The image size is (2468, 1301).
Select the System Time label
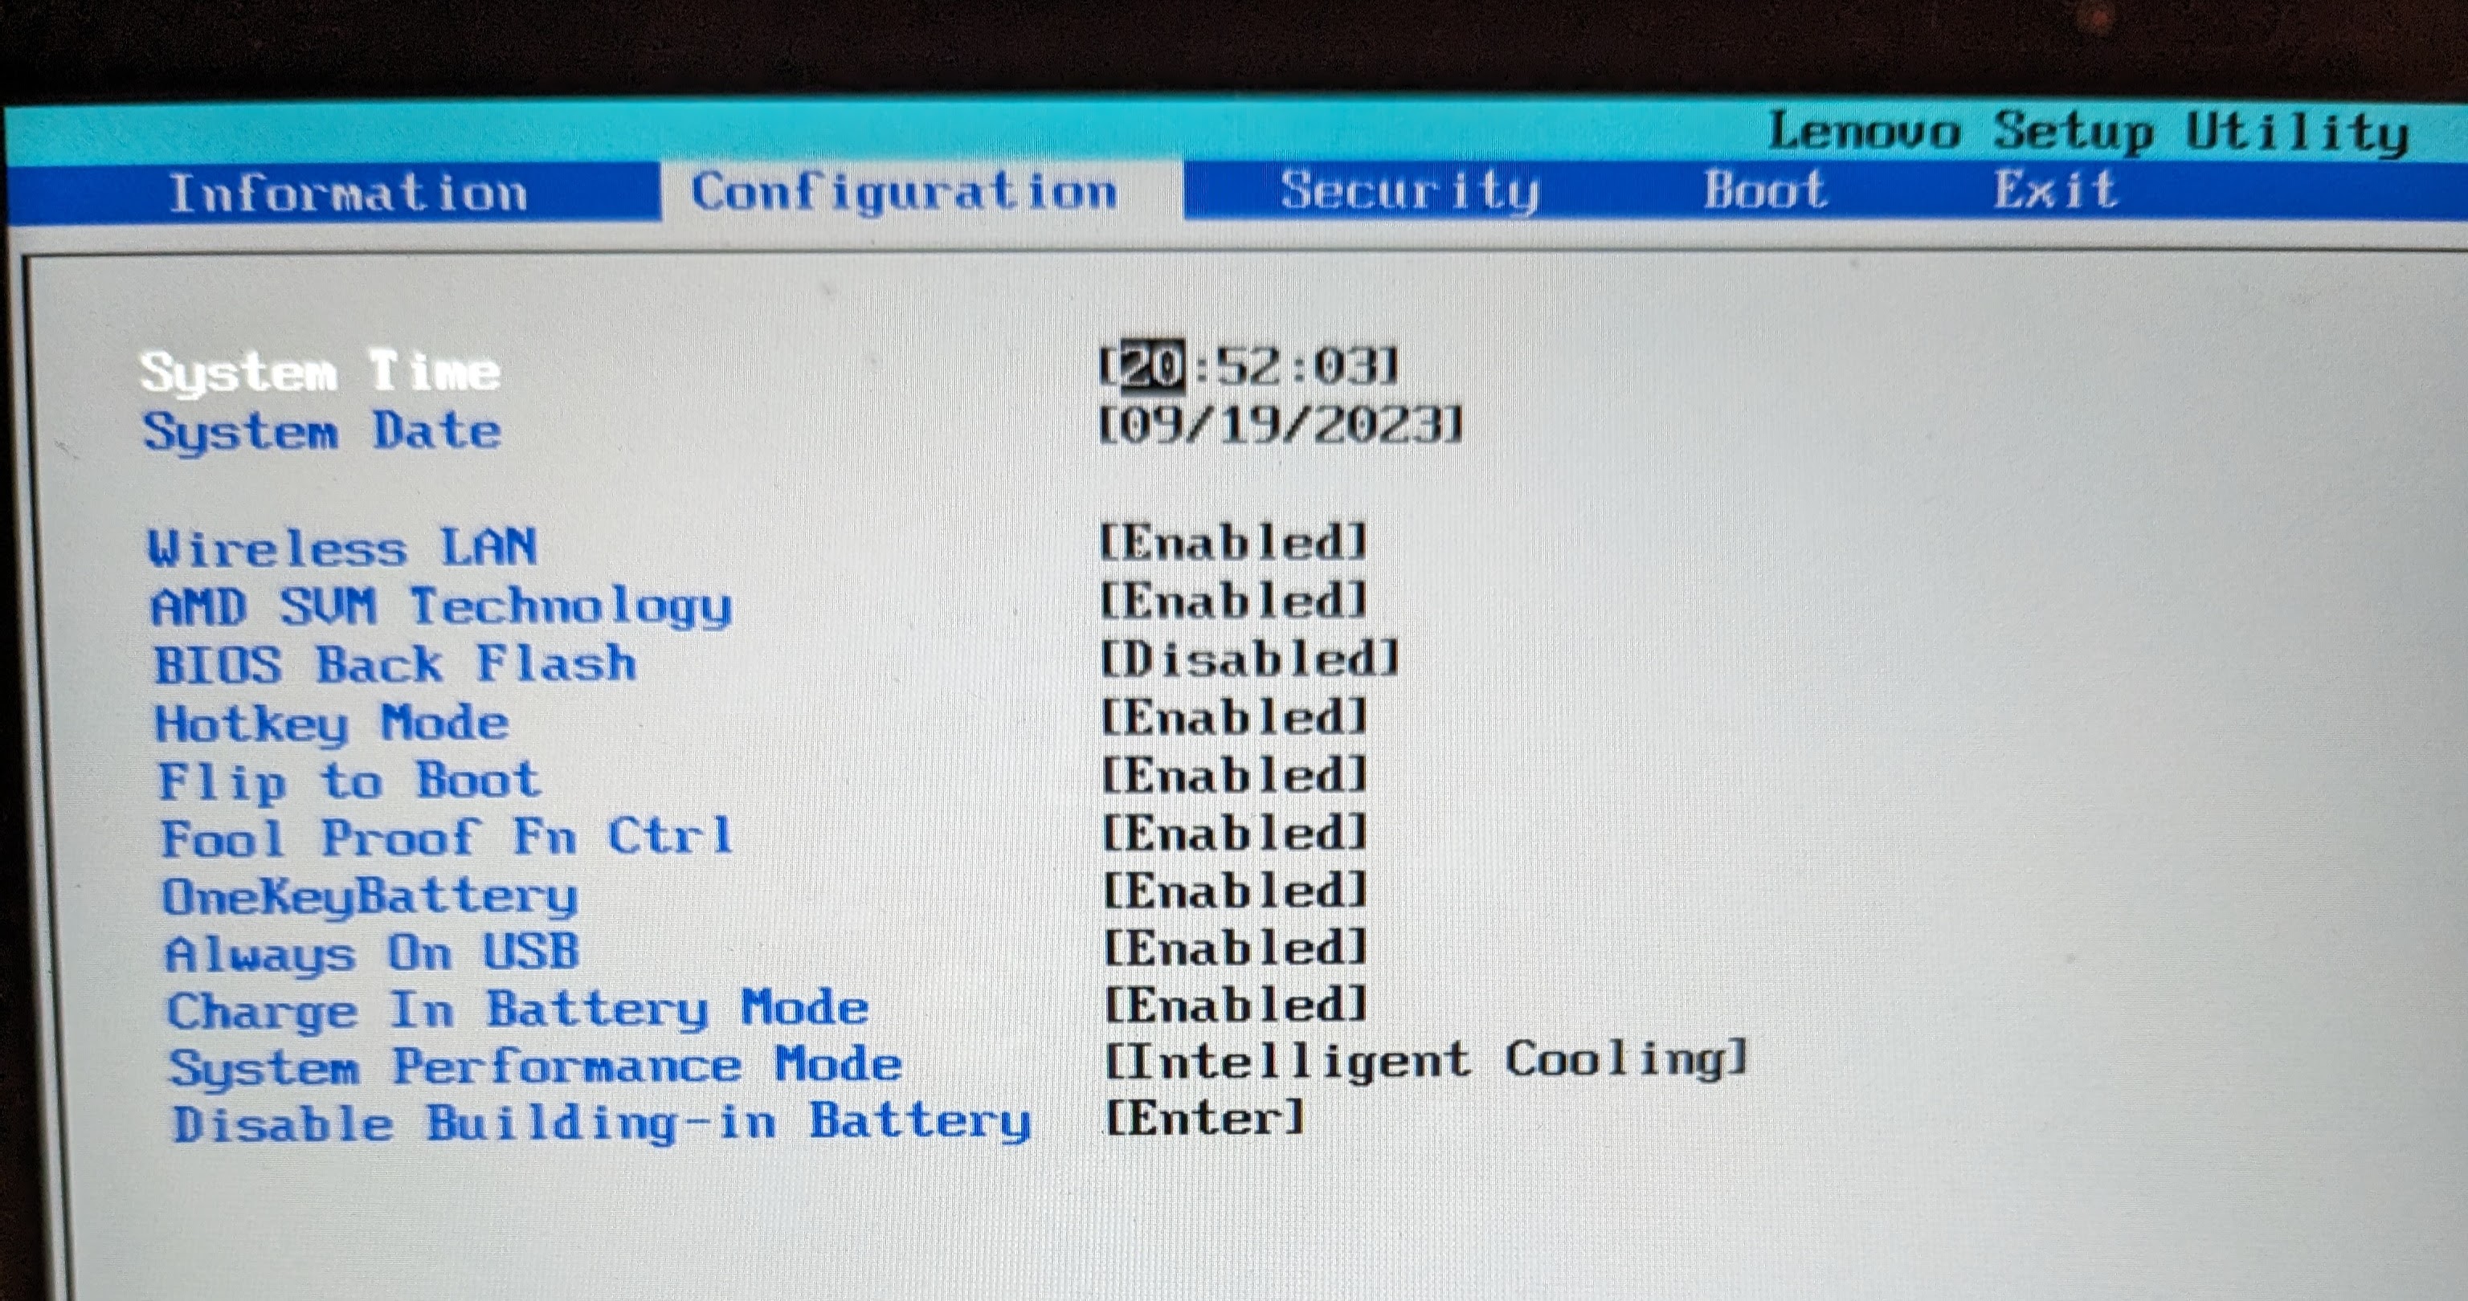pos(319,372)
